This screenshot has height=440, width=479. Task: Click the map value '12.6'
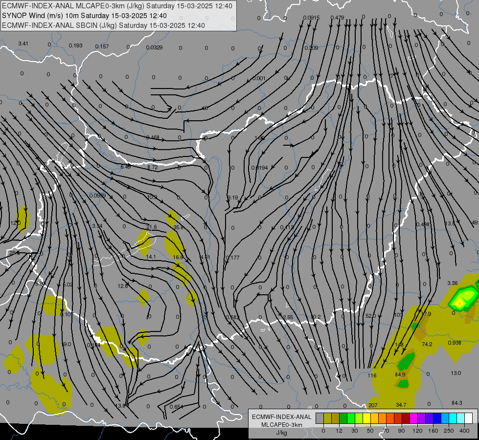123,286
